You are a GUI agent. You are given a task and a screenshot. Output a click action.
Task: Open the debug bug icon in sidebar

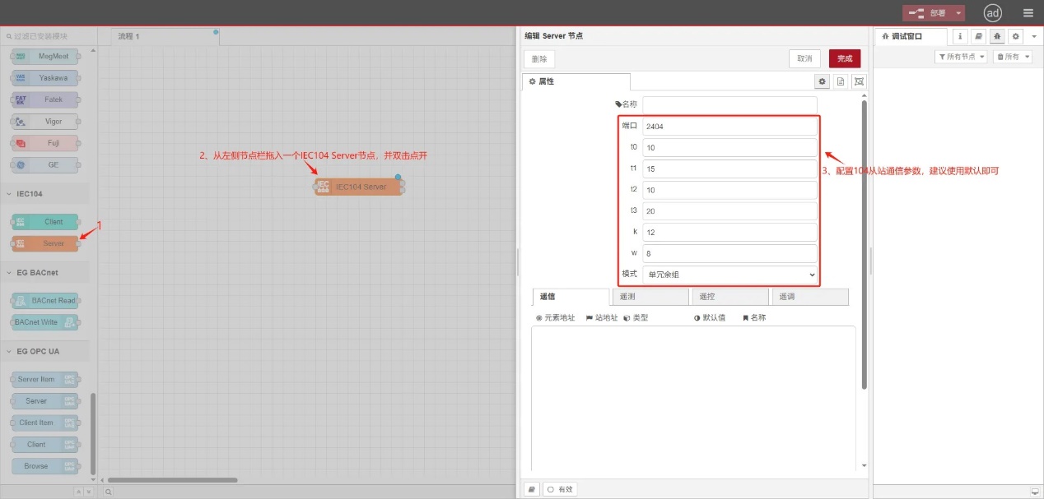tap(997, 36)
